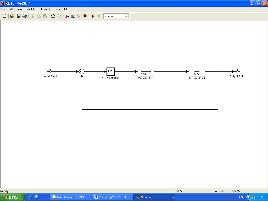Screen dimensions: 268x201
Task: Close the Ris10_ModSU window
Action: click(265, 3)
